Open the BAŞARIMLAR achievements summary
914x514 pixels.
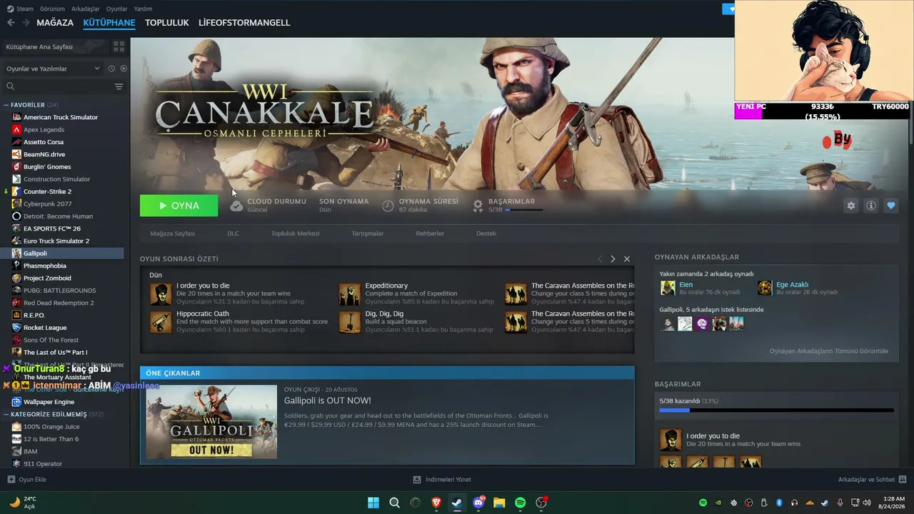(x=508, y=206)
